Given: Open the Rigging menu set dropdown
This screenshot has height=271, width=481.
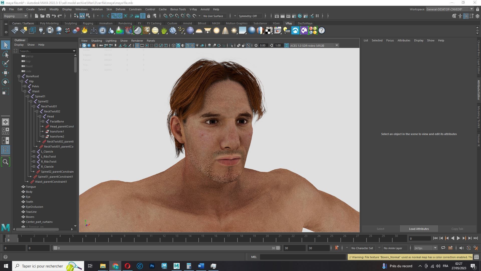Looking at the screenshot, I should point(16,16).
